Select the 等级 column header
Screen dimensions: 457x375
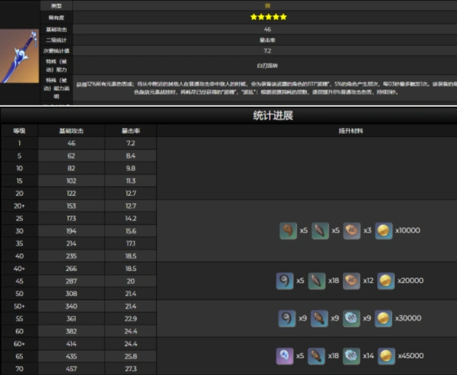point(19,131)
